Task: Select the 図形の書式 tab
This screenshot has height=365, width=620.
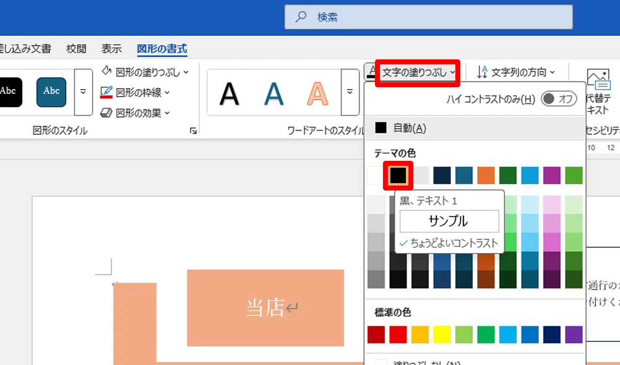Action: [x=162, y=49]
